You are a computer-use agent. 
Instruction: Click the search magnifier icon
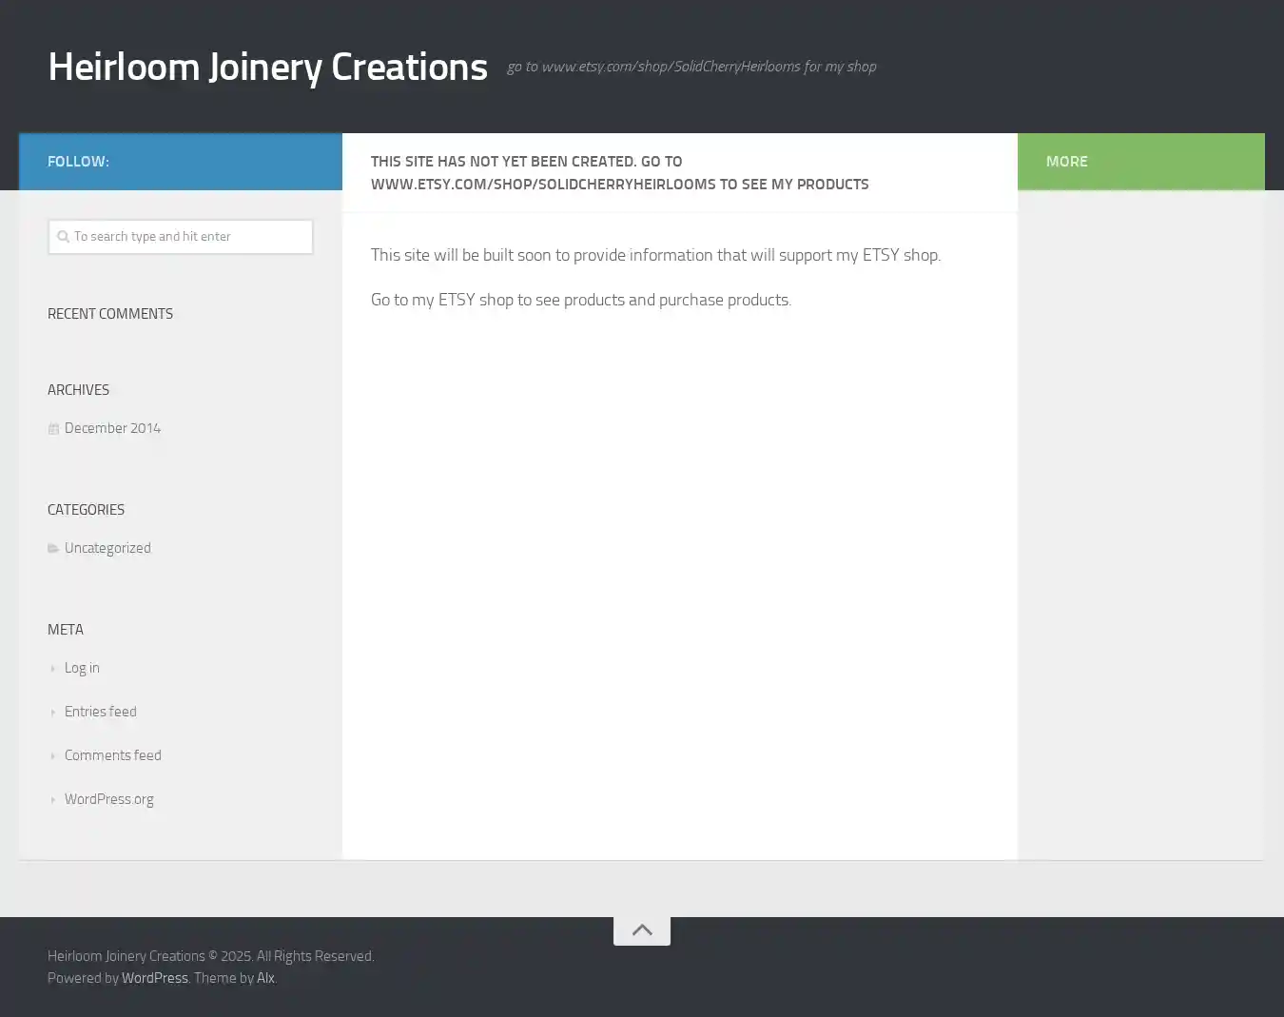point(63,237)
